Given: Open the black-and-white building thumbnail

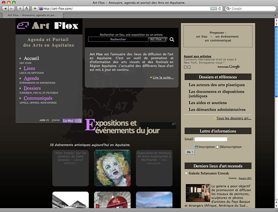Looking at the screenshot, I should (71, 200).
